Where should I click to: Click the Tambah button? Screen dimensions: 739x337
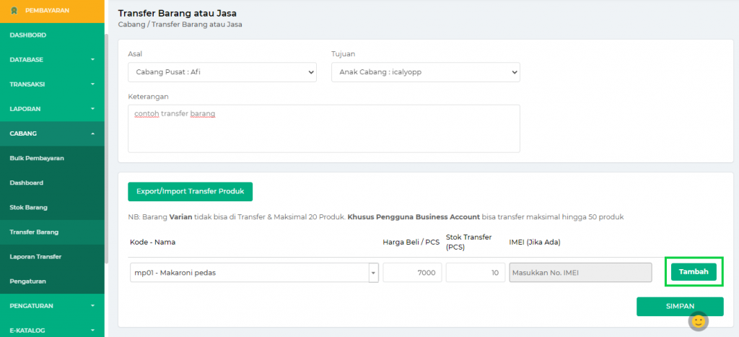tap(694, 271)
